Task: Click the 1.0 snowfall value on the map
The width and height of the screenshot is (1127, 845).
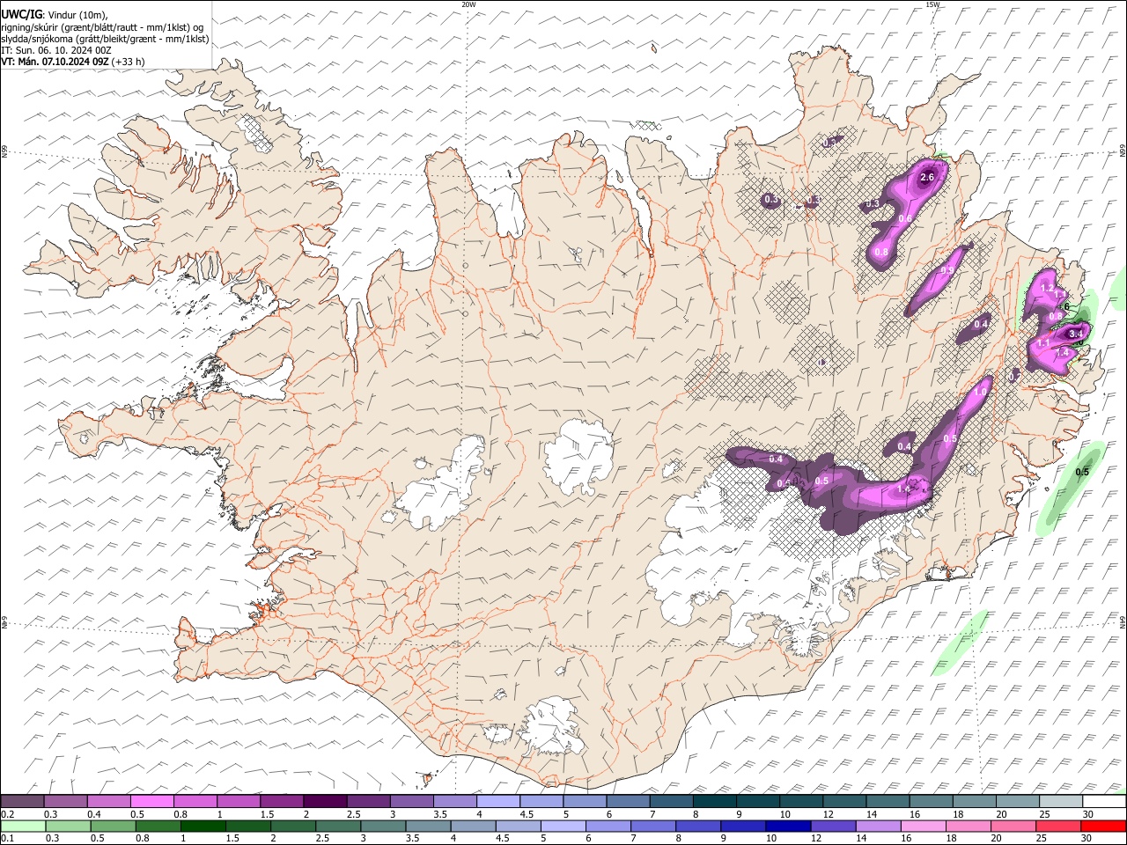Action: 980,392
